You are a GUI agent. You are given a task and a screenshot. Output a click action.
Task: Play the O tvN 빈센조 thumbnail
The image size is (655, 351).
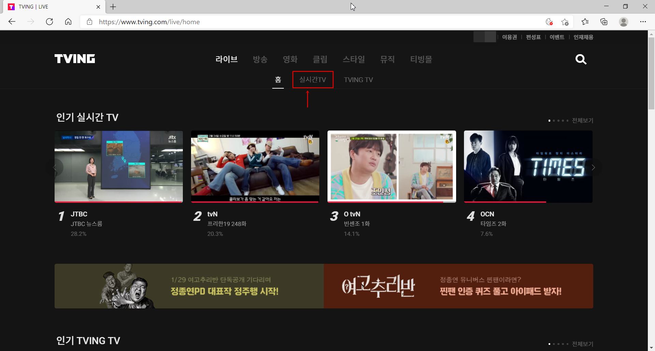[392, 167]
